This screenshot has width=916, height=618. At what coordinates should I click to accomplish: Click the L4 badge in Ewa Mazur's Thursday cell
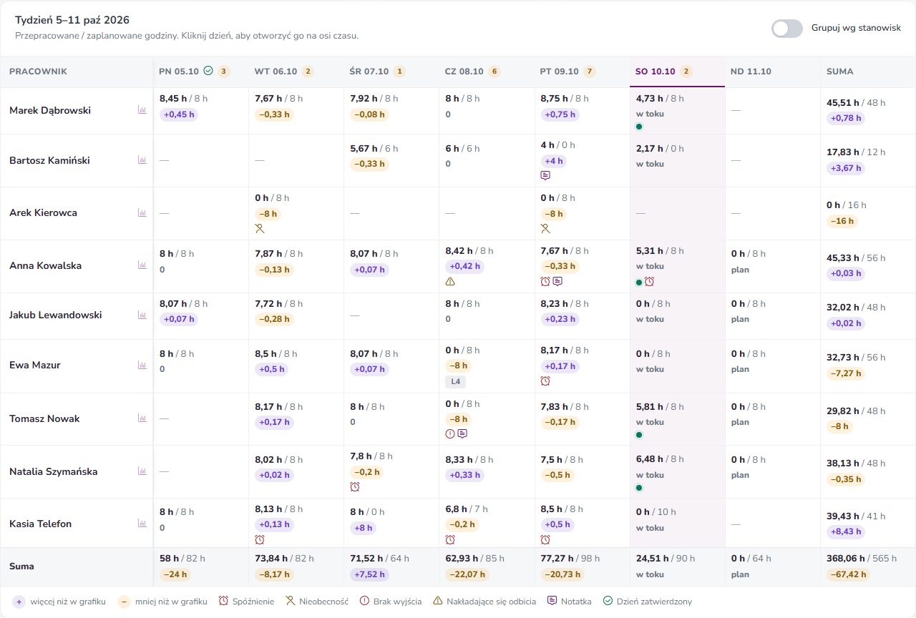tap(455, 381)
